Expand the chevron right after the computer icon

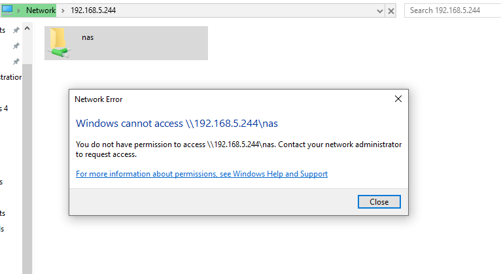[x=18, y=10]
